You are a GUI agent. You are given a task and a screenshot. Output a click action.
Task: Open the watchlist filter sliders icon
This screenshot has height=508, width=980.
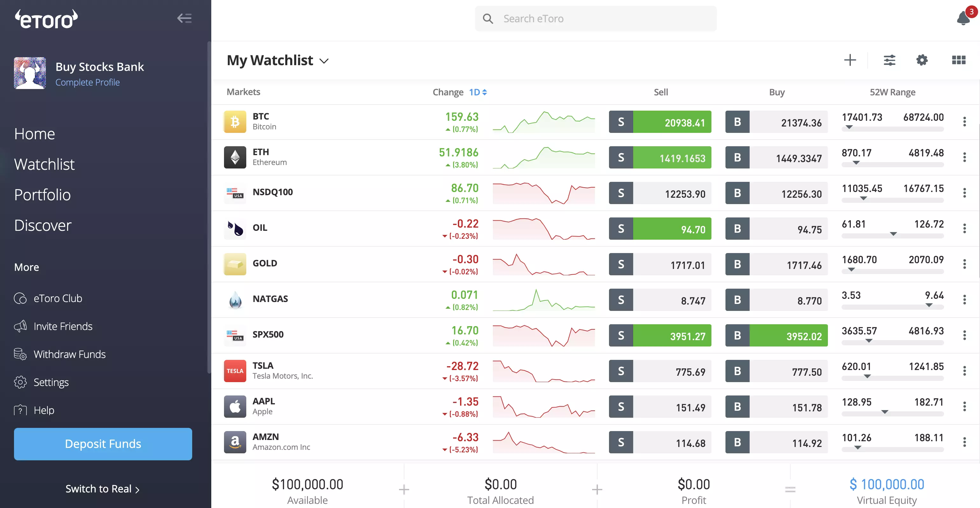coord(889,60)
